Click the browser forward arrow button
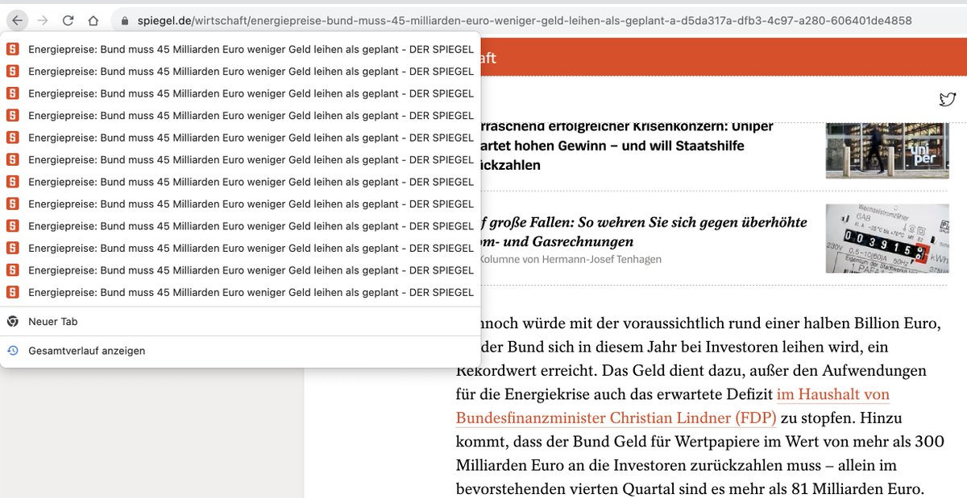The width and height of the screenshot is (967, 498). [x=43, y=20]
